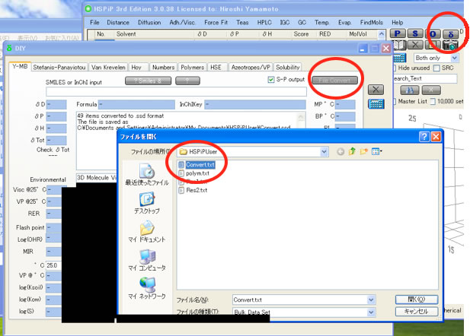Click the S button in HSPiP toolbar
The image size is (470, 336).
click(415, 33)
